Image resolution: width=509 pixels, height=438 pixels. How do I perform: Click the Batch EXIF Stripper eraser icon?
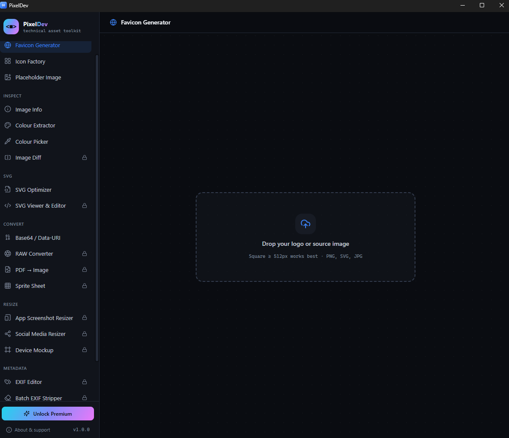[x=8, y=398]
